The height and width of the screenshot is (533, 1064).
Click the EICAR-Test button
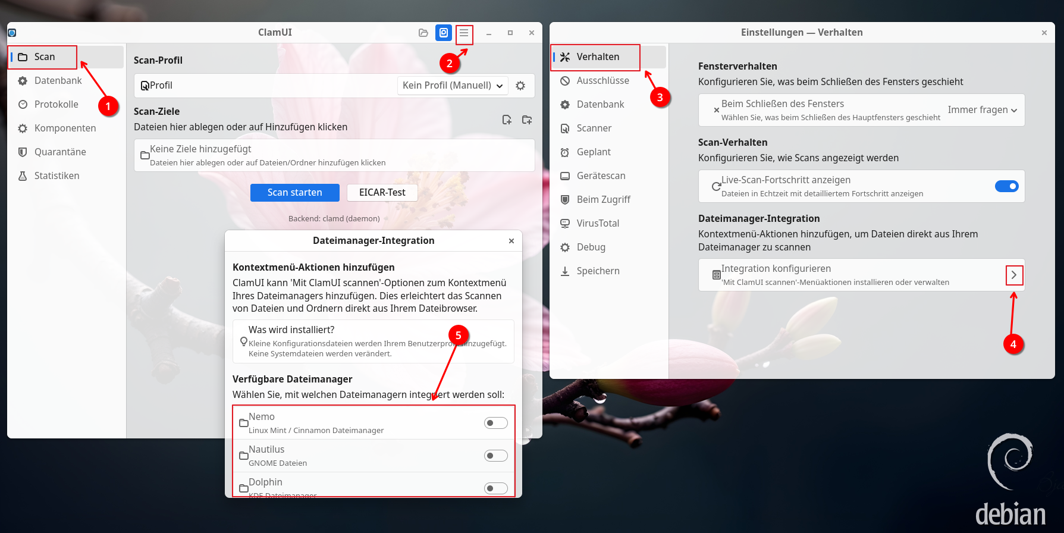click(x=382, y=193)
